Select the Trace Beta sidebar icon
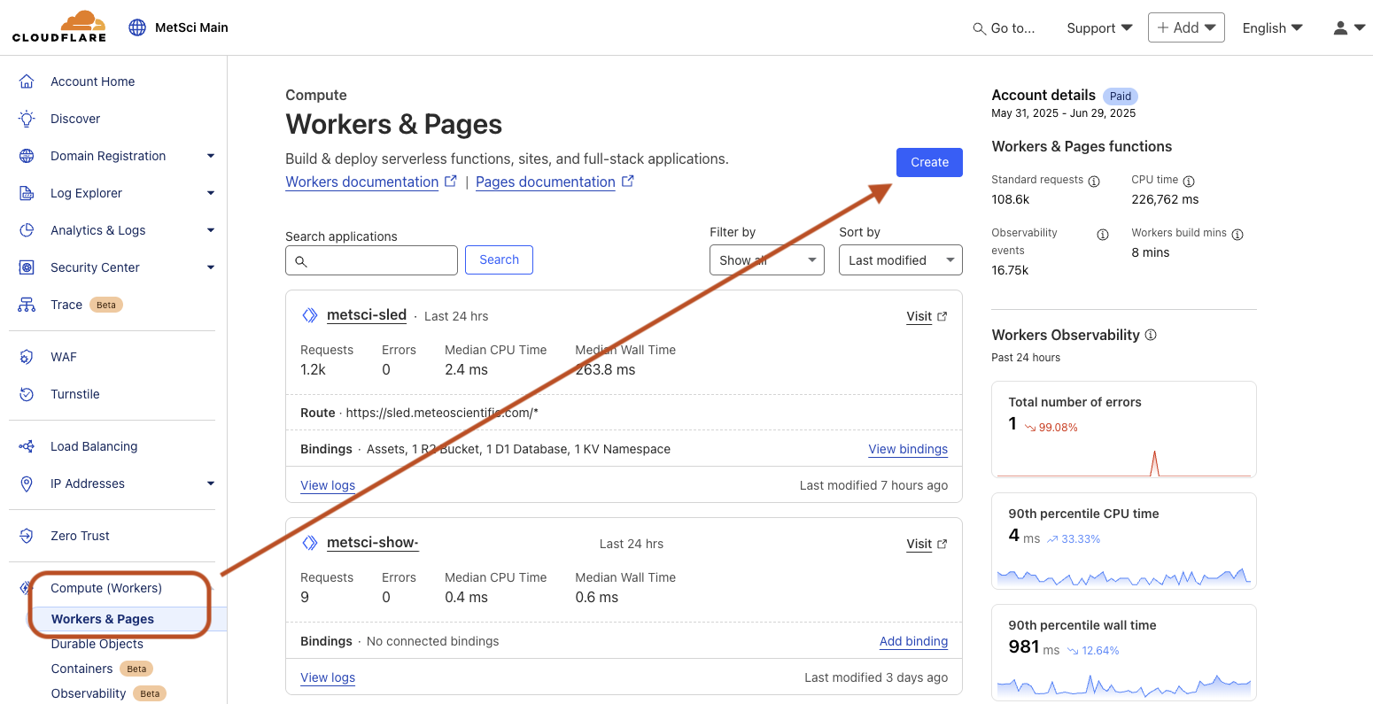The width and height of the screenshot is (1373, 704). pos(27,304)
